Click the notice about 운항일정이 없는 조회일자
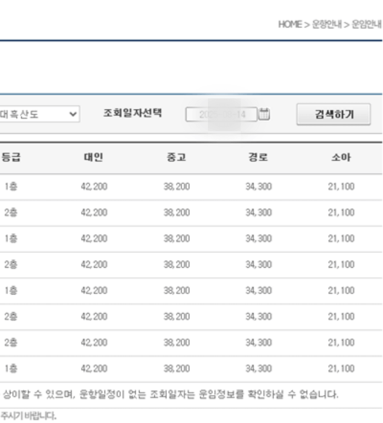The image size is (383, 423). [170, 395]
